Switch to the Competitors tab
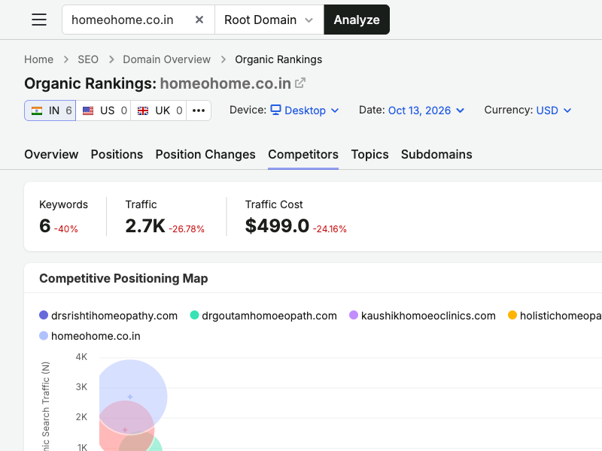 [303, 154]
